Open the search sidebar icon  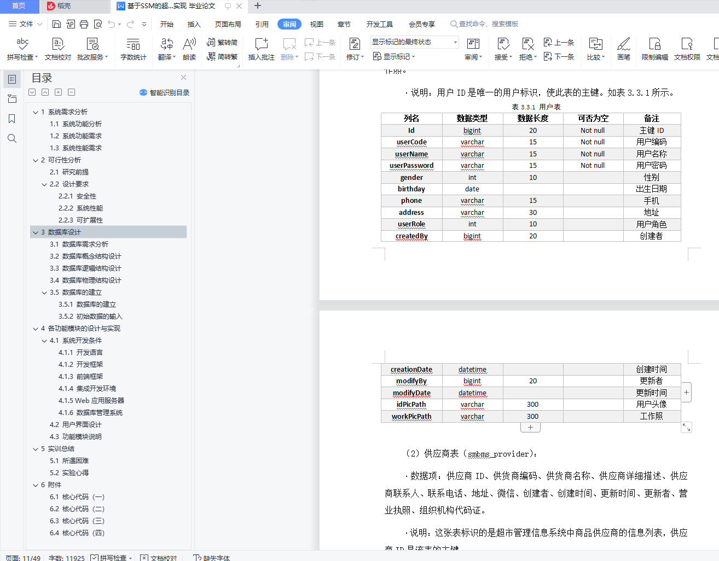(x=12, y=138)
